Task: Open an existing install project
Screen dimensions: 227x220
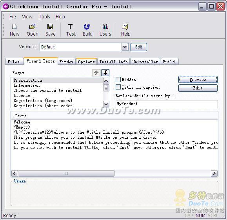Action: click(x=33, y=30)
